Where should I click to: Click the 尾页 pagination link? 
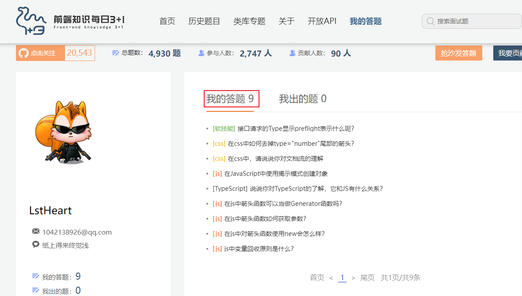(367, 277)
